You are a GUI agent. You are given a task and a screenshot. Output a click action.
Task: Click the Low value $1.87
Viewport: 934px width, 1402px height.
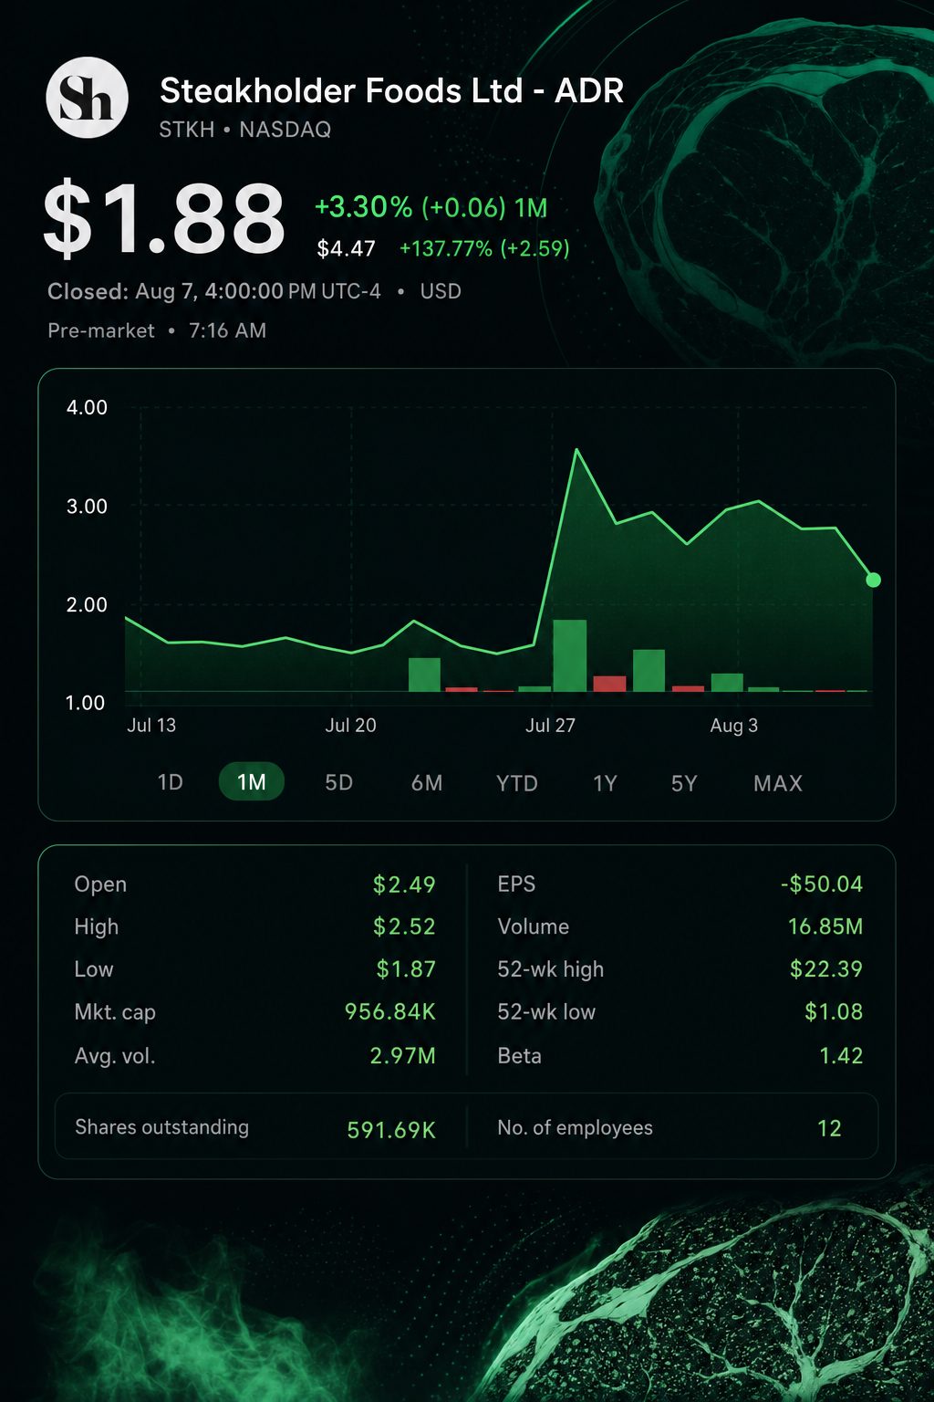(406, 968)
